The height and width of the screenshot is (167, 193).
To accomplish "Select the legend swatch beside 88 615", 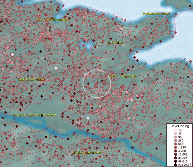I will pyautogui.click(x=176, y=161).
